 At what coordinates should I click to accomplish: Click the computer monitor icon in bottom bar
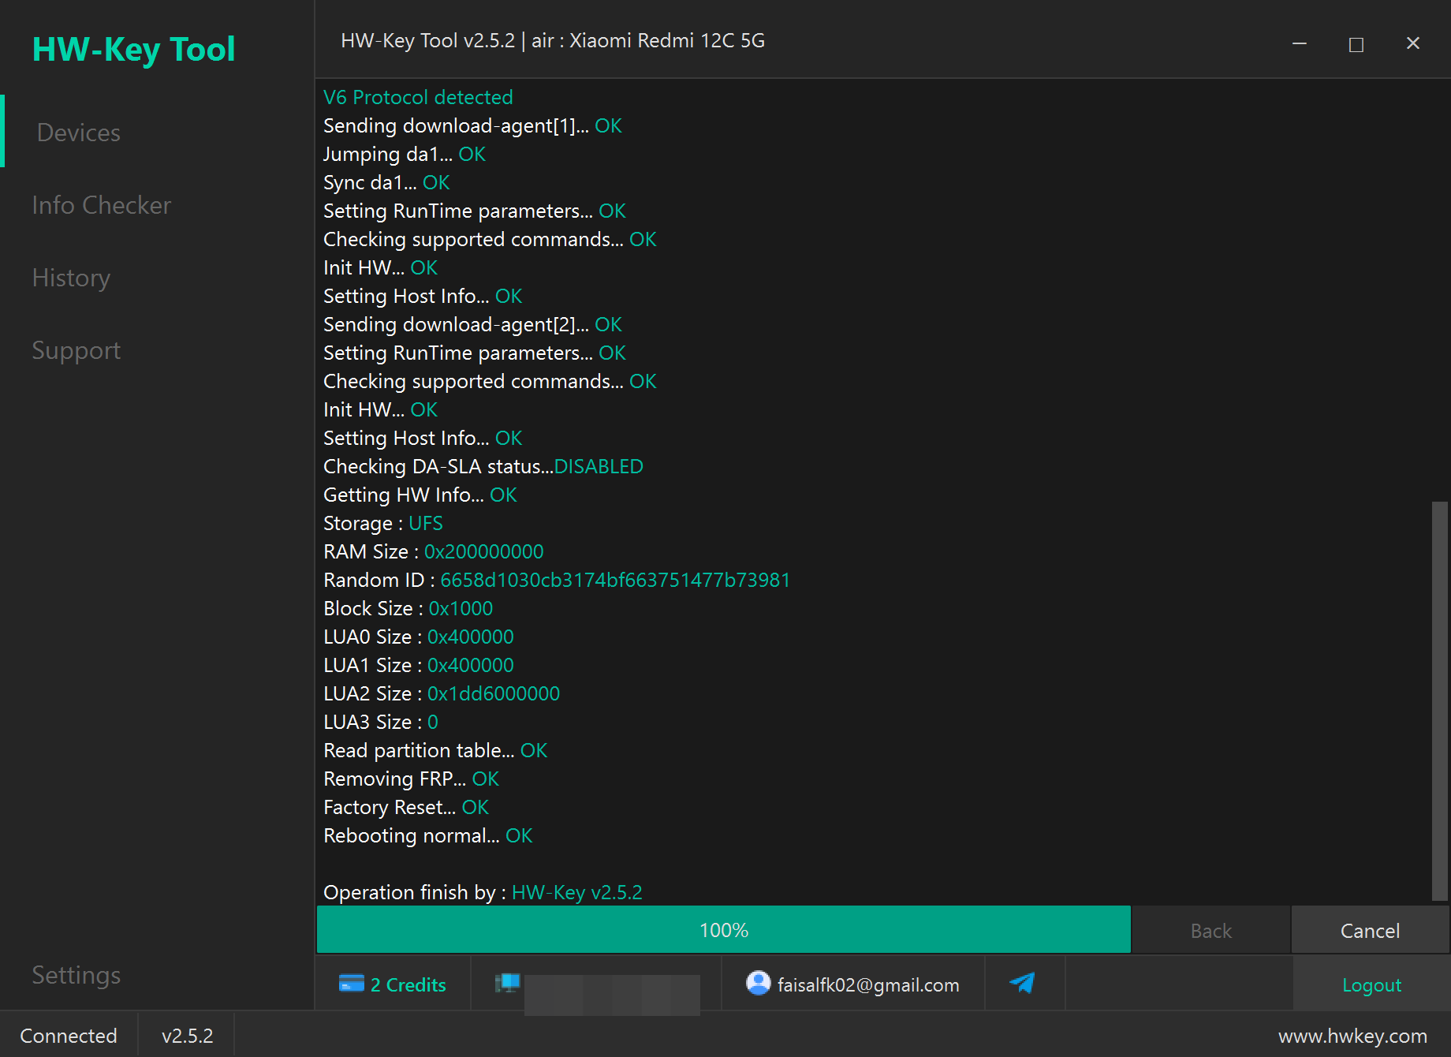pyautogui.click(x=507, y=983)
